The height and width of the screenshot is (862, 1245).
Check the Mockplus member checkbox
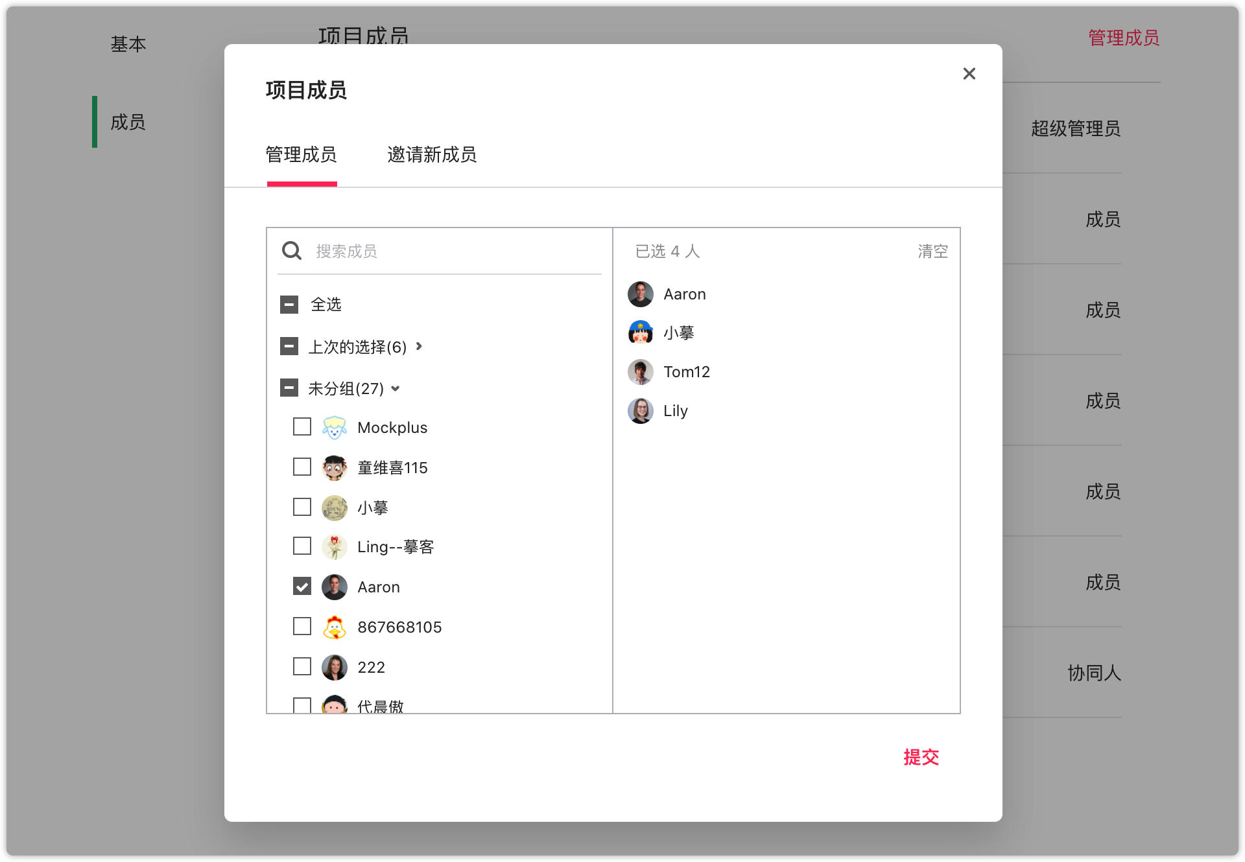[302, 427]
